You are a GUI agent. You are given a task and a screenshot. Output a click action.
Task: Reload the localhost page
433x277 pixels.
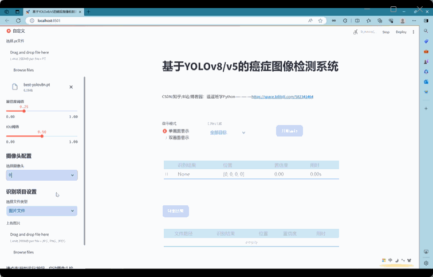click(x=18, y=21)
